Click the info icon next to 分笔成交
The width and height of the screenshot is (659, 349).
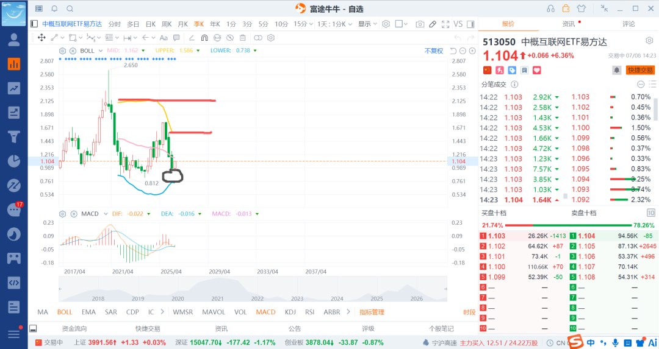click(x=514, y=84)
